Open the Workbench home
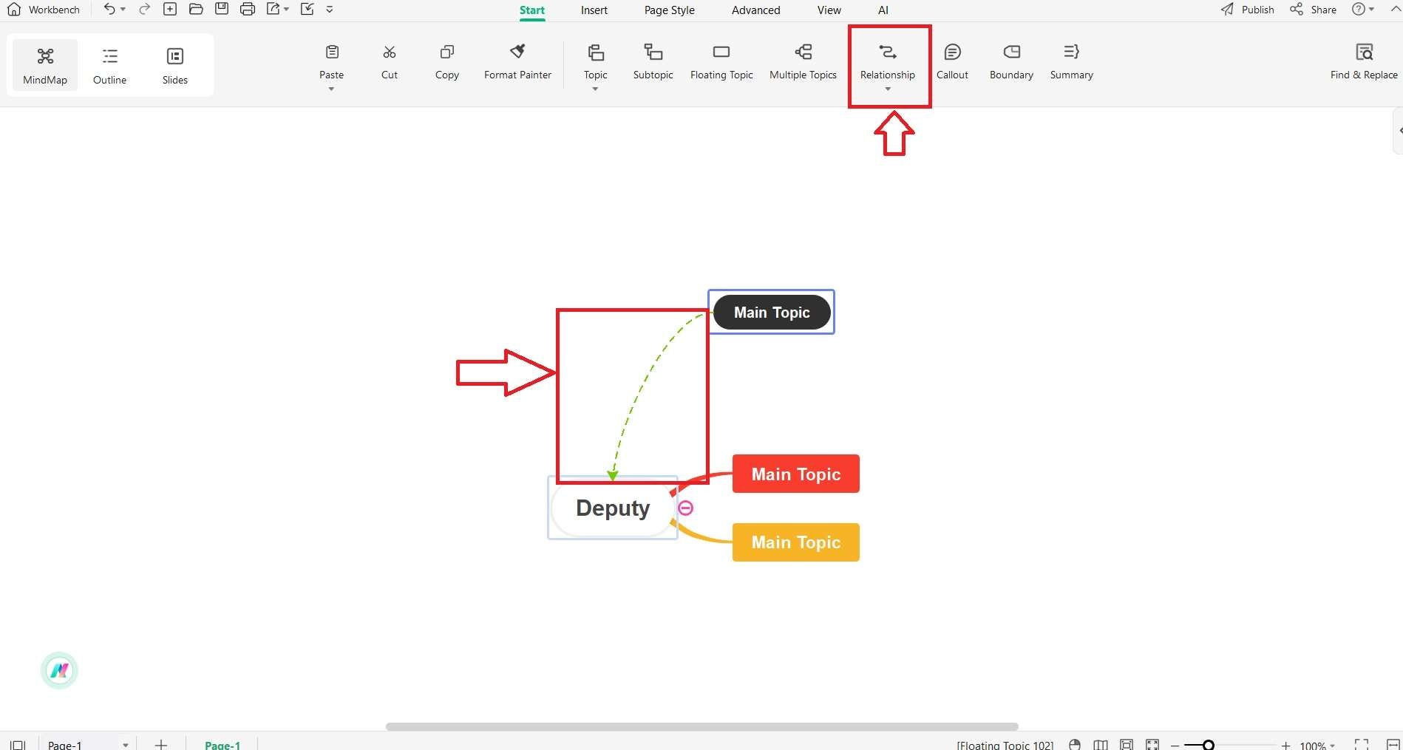Viewport: 1403px width, 750px height. [x=43, y=10]
